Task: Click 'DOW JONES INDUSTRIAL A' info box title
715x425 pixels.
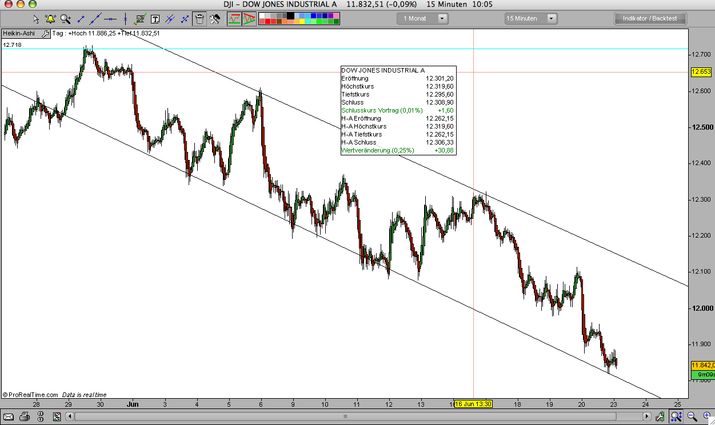Action: [x=383, y=70]
